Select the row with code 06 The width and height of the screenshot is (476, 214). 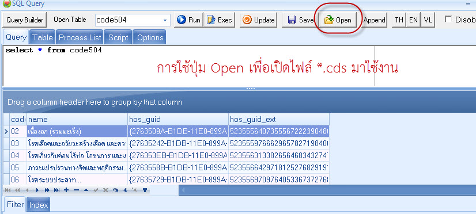[x=166, y=179]
